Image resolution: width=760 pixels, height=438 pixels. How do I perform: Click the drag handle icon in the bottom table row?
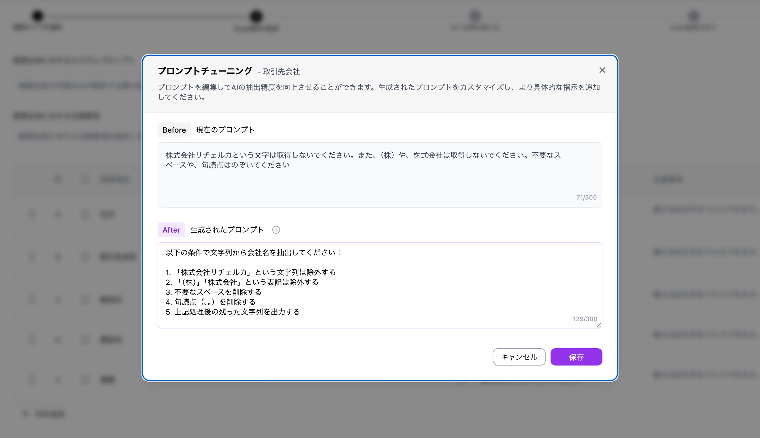click(x=32, y=379)
